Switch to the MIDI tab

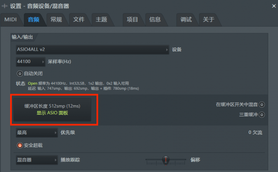tap(11, 20)
